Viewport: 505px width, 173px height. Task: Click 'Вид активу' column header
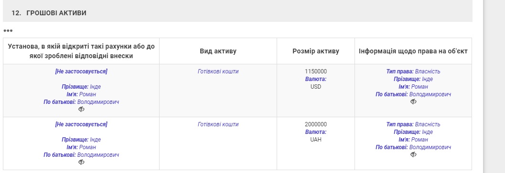pos(218,51)
